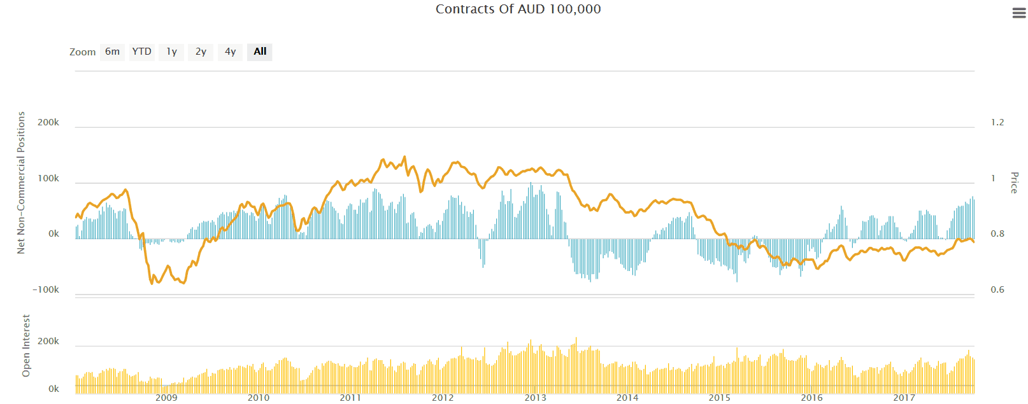Viewport: 1028px width, 404px height.
Task: Switch zoom range to 2y
Action: (x=201, y=52)
